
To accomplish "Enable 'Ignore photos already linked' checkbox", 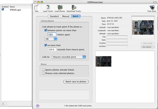I will pyautogui.click(x=44, y=70).
